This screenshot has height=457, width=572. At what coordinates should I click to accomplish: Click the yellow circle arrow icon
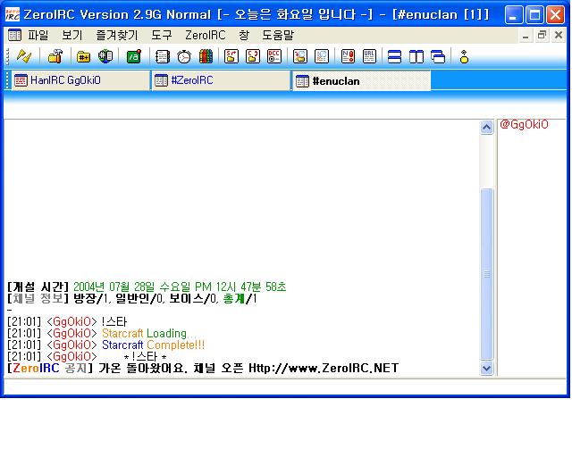pos(464,56)
